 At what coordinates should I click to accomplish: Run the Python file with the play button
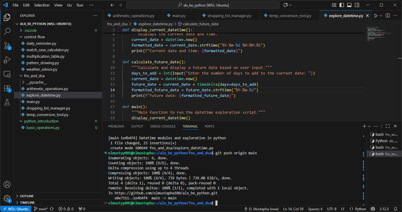coord(376,16)
